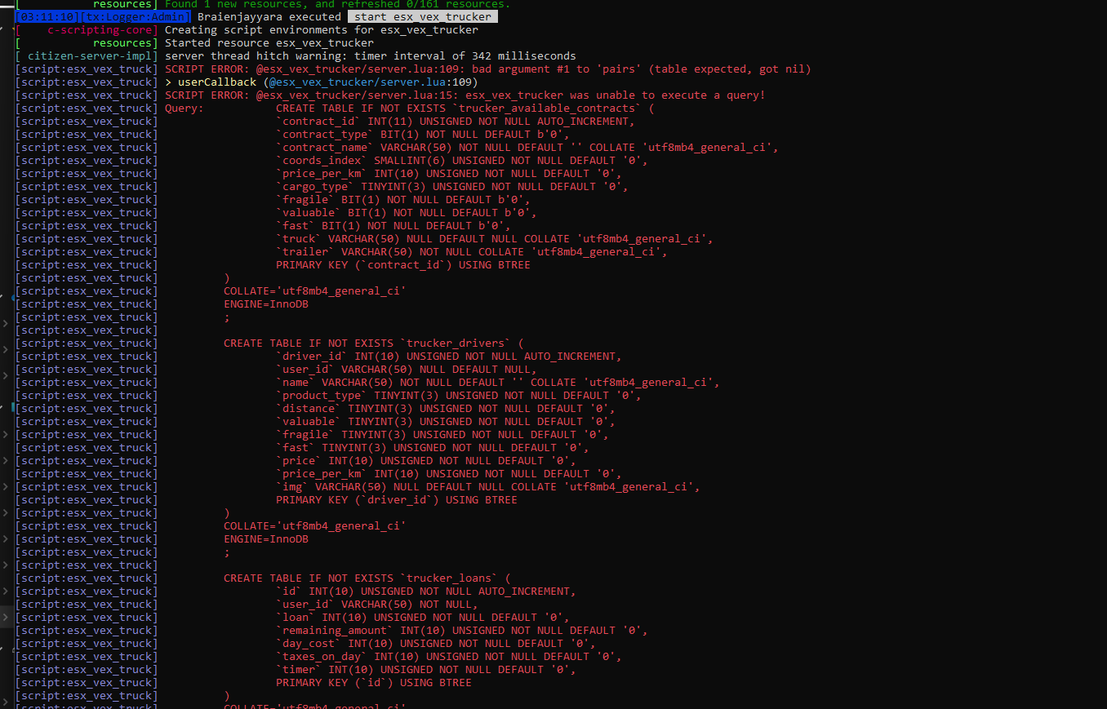Select 'Creating script environments for esx_vex_trucker' line
1107x709 pixels.
(x=322, y=30)
